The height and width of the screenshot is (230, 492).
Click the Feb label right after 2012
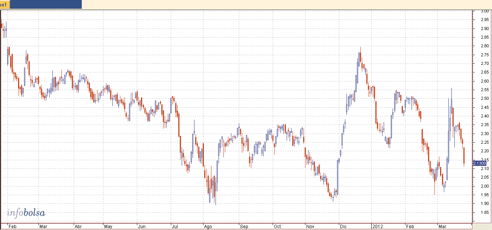tap(410, 227)
